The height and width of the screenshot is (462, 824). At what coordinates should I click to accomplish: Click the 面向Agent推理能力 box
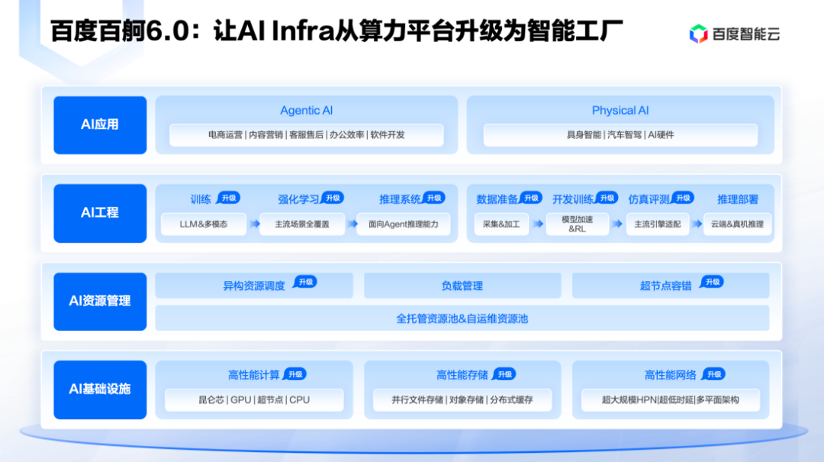(x=403, y=225)
